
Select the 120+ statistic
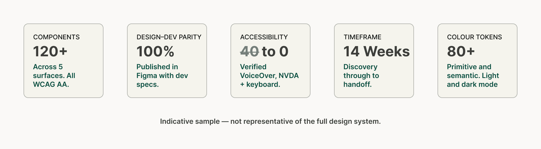point(50,51)
